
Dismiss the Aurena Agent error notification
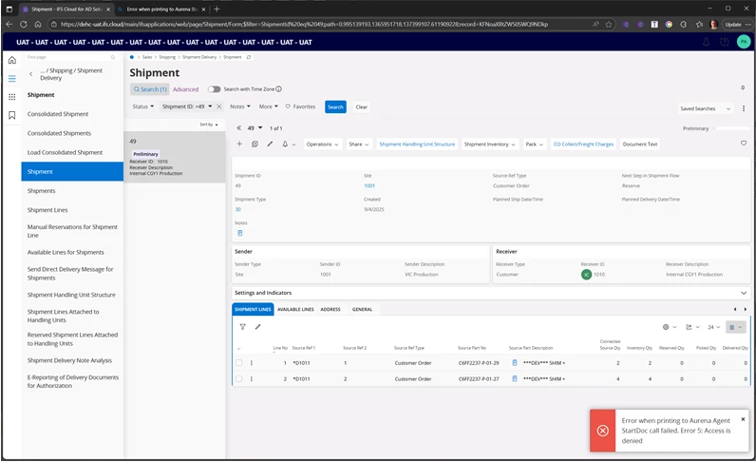point(743,419)
